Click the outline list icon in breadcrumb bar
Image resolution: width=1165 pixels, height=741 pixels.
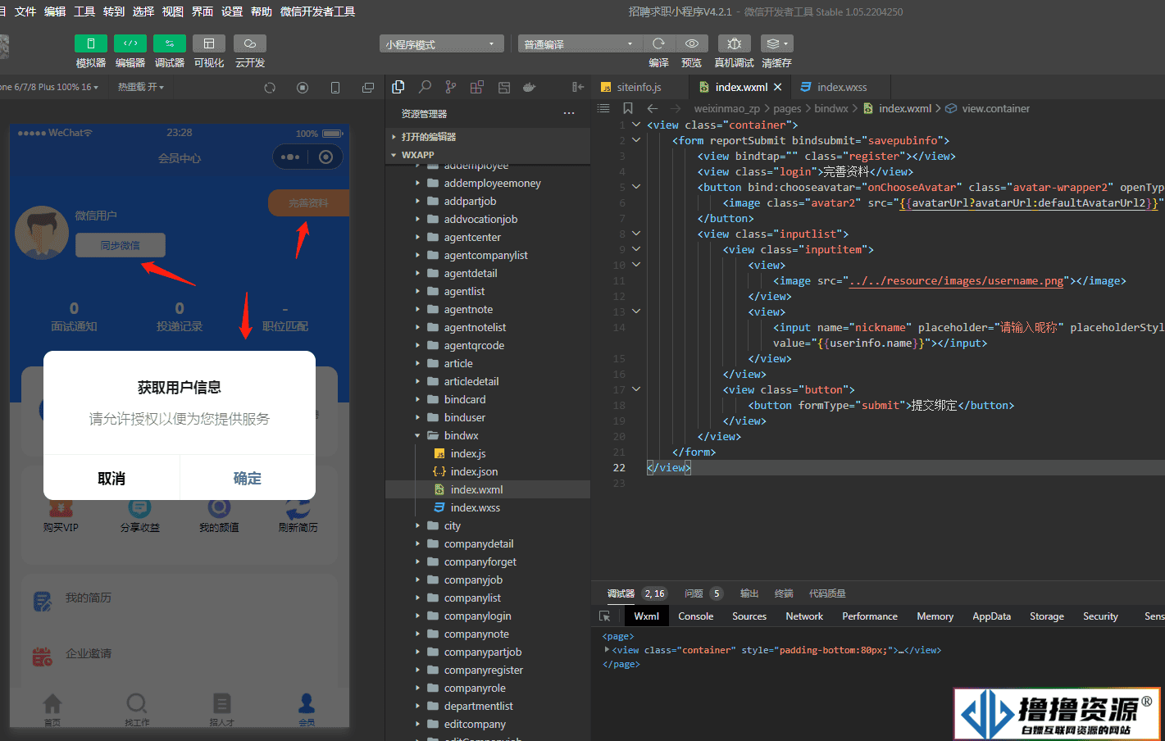click(604, 108)
